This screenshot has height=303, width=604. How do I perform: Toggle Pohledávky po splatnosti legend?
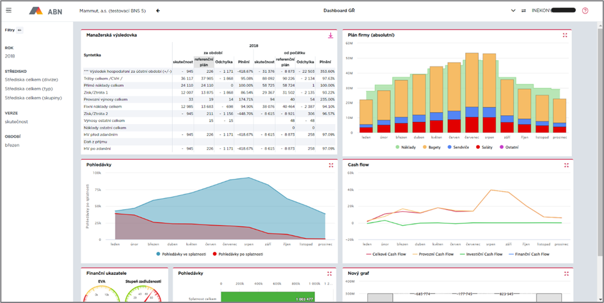pyautogui.click(x=237, y=254)
